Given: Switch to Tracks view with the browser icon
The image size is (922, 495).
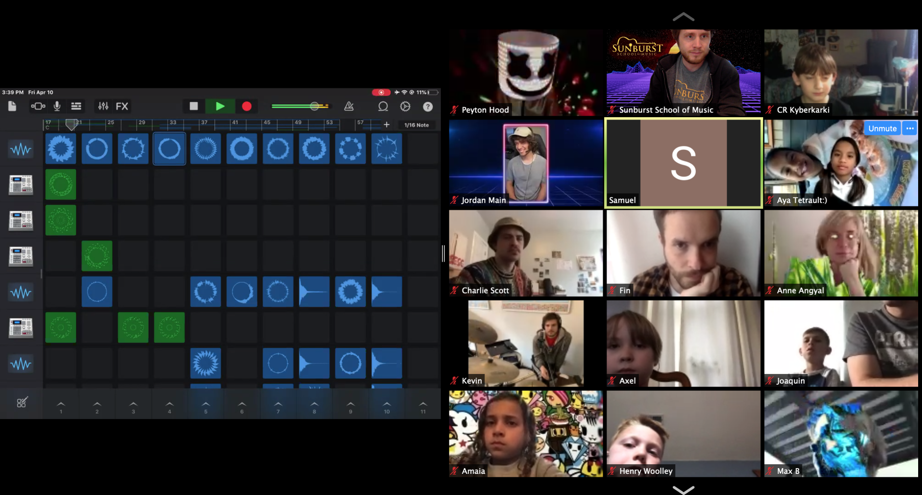Looking at the screenshot, I should tap(38, 106).
